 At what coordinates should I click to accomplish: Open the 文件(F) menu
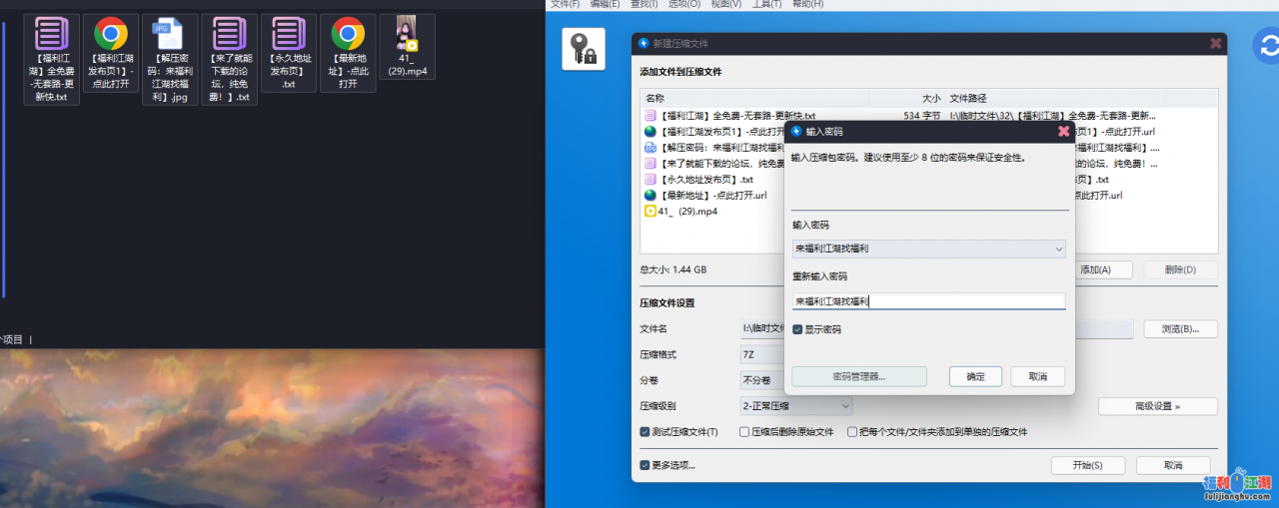click(566, 4)
